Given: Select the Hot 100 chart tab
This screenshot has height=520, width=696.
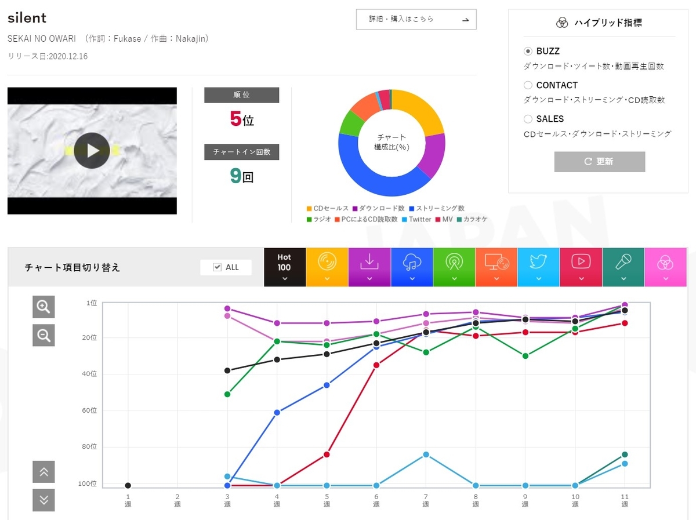Looking at the screenshot, I should (285, 267).
